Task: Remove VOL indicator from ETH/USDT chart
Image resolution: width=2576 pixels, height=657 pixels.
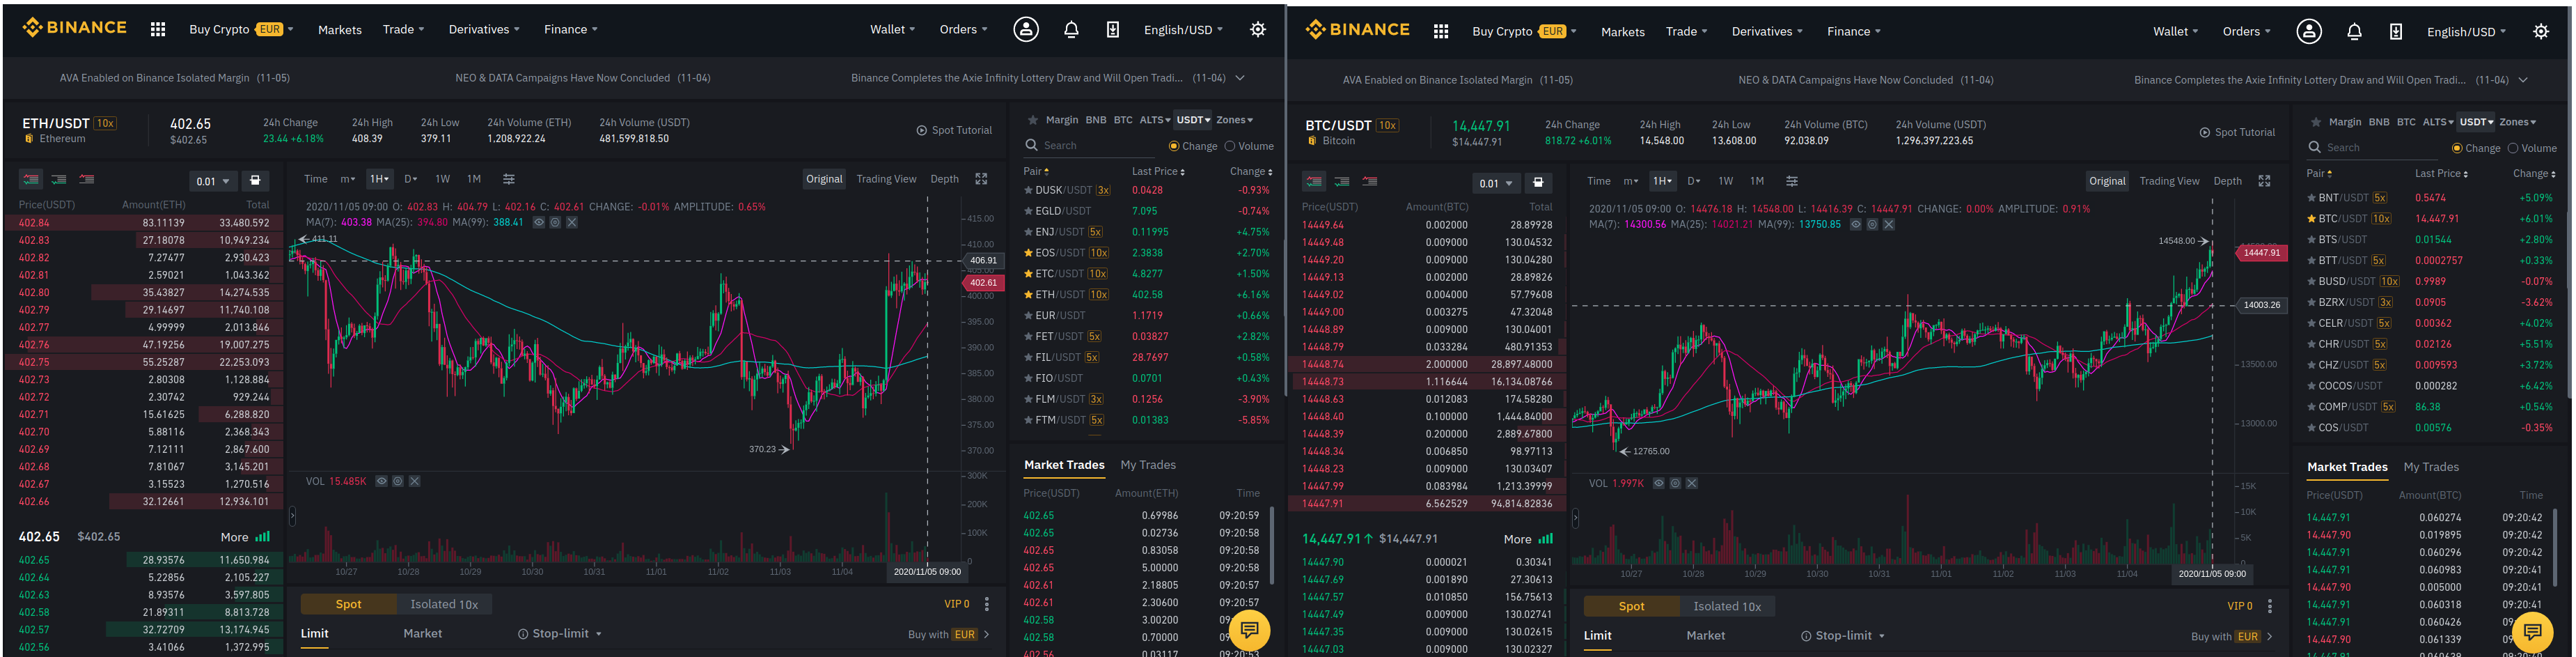Action: pyautogui.click(x=414, y=481)
